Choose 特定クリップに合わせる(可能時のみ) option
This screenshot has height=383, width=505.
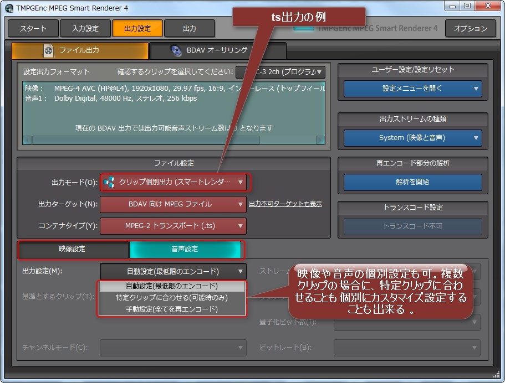click(x=172, y=297)
